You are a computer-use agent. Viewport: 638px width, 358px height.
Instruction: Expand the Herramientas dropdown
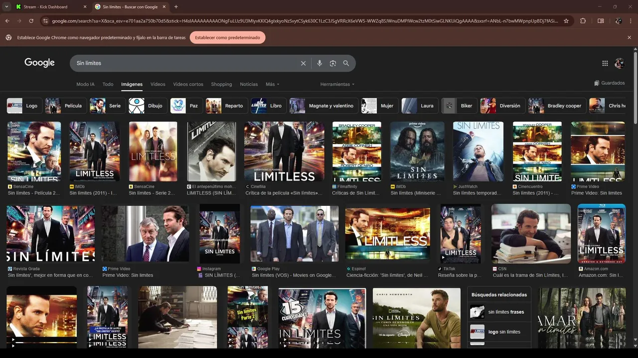tap(337, 84)
